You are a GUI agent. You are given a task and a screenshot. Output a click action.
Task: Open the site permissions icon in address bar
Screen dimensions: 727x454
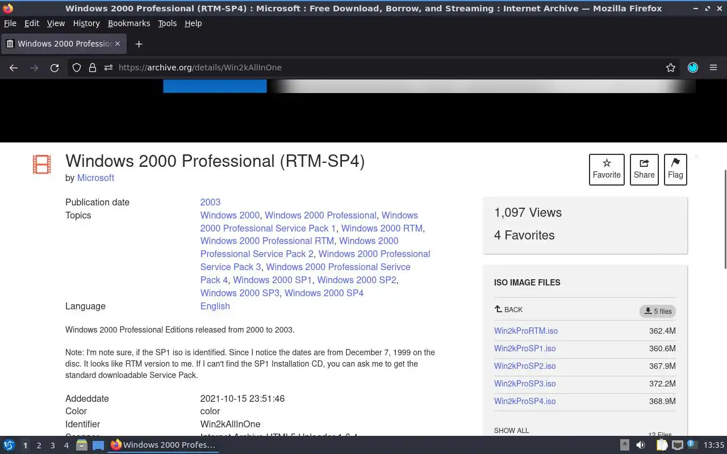(x=108, y=68)
